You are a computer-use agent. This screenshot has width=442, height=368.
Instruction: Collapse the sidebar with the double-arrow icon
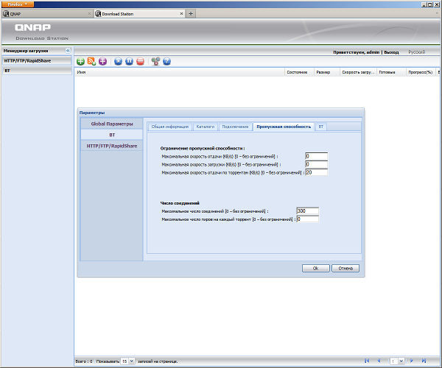click(x=68, y=51)
